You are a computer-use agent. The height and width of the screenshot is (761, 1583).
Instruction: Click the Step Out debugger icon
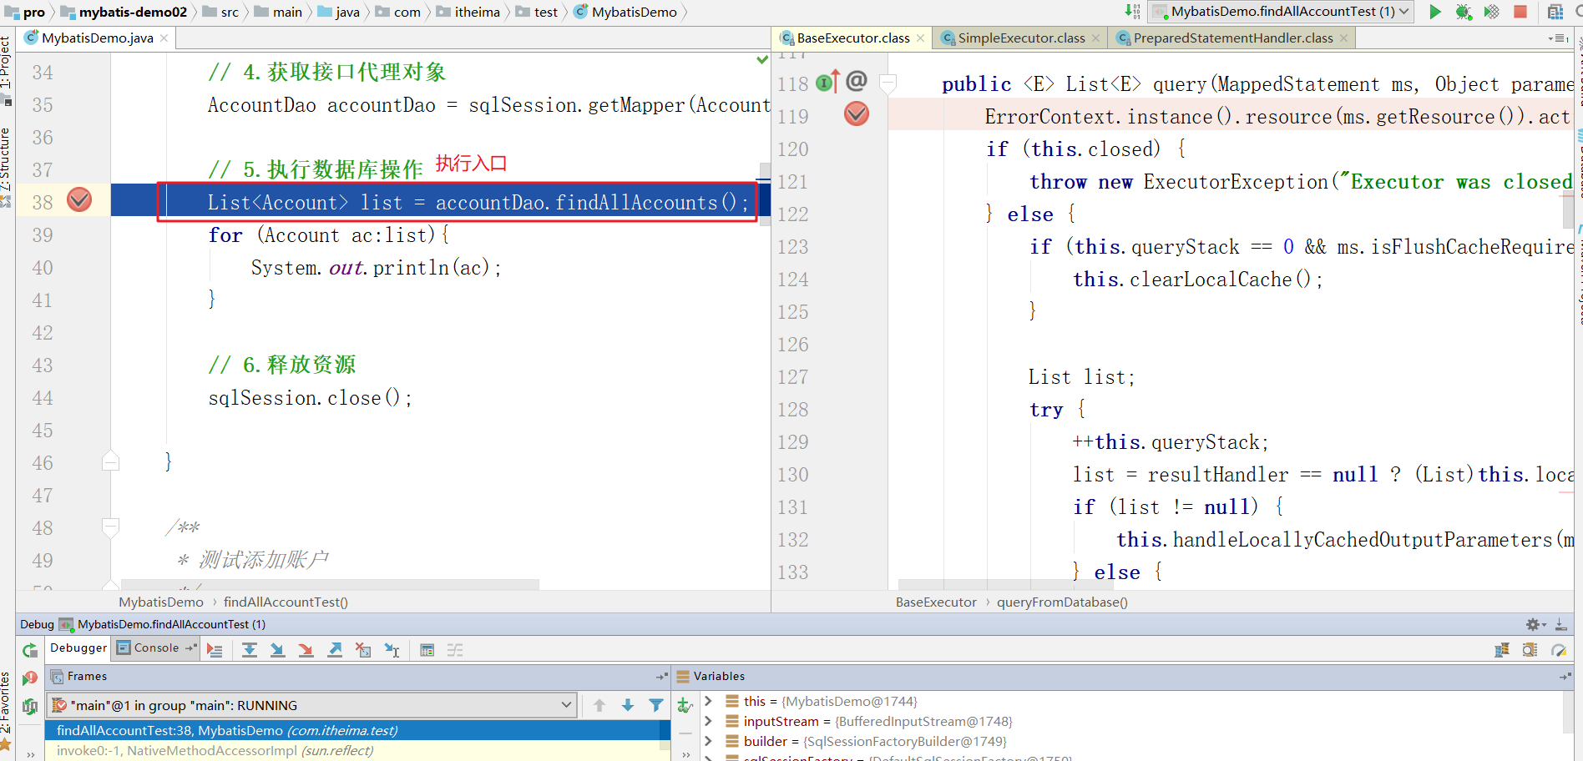point(334,650)
